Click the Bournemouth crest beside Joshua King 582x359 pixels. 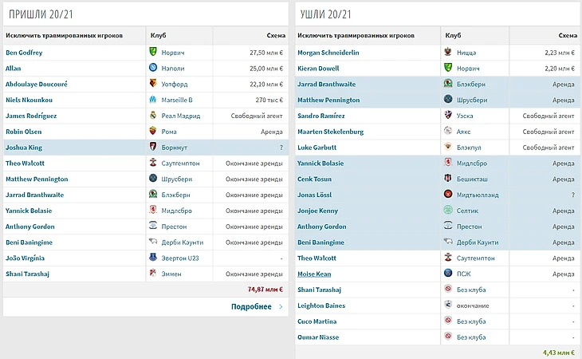(153, 147)
